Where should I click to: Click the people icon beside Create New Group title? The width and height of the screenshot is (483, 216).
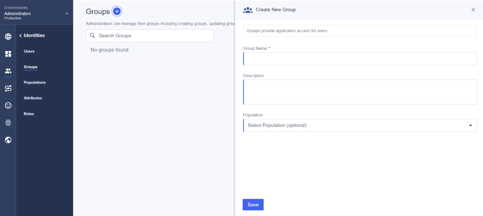(x=248, y=10)
